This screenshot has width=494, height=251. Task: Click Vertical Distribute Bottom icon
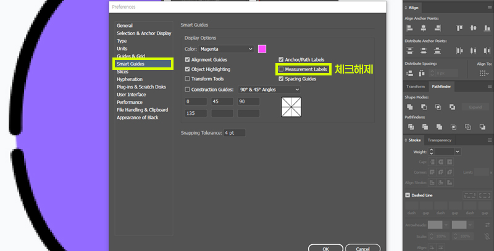click(x=437, y=51)
